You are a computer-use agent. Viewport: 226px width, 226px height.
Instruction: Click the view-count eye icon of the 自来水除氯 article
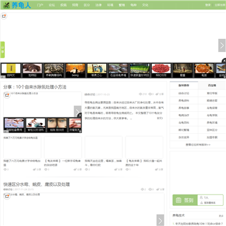click(140, 94)
